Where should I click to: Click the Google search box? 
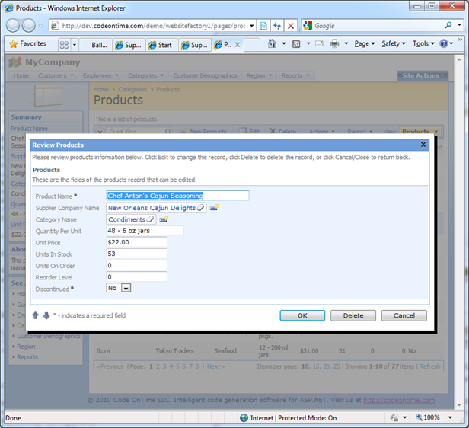tap(378, 26)
